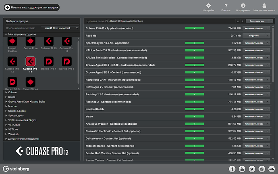This screenshot has width=278, height=174.
Task: Reinstall SpectraLayers 10.0.50 Application
Action: click(x=254, y=43)
